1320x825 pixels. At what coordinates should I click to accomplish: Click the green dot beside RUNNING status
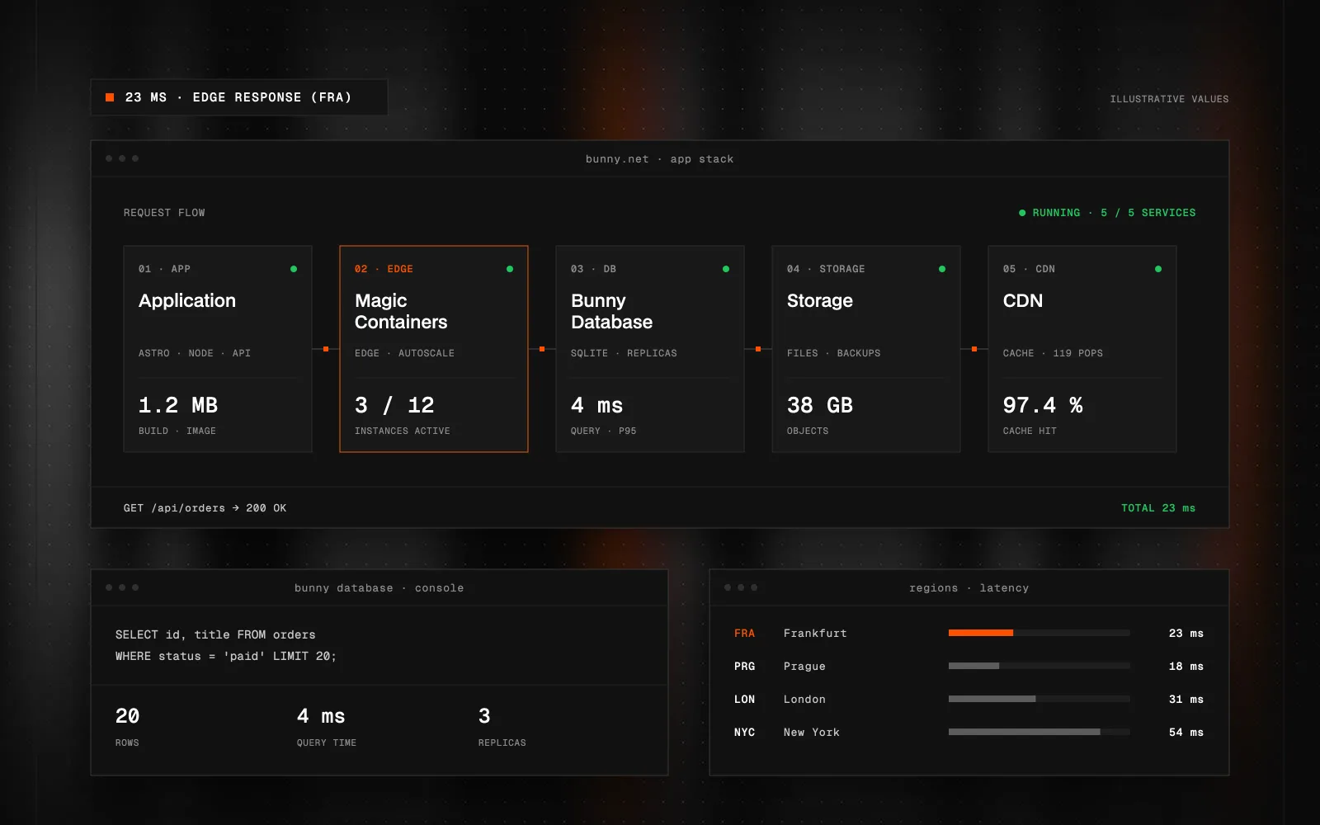point(1022,213)
